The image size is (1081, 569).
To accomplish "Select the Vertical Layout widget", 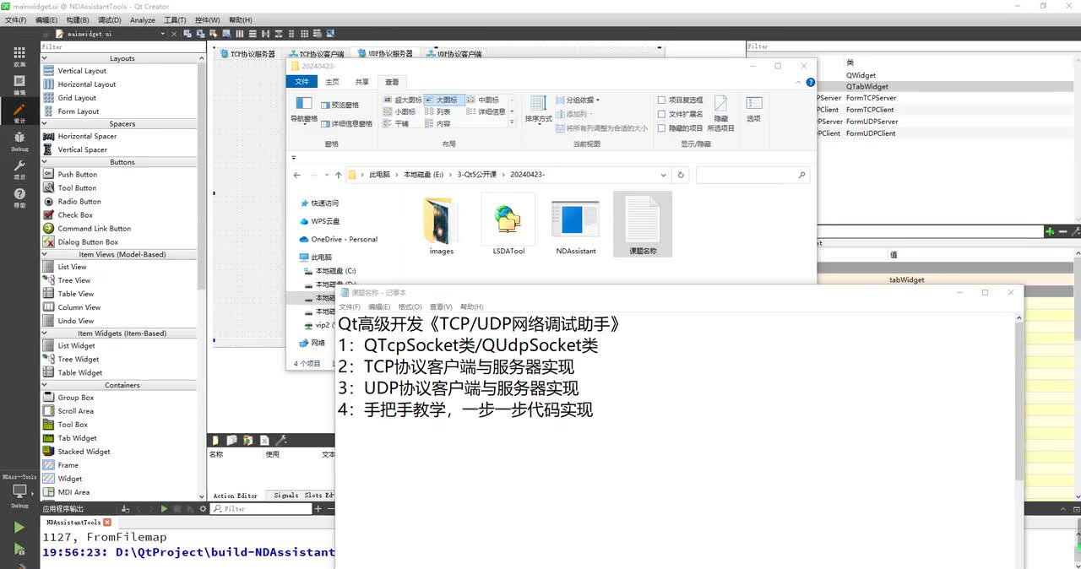I will pos(82,71).
